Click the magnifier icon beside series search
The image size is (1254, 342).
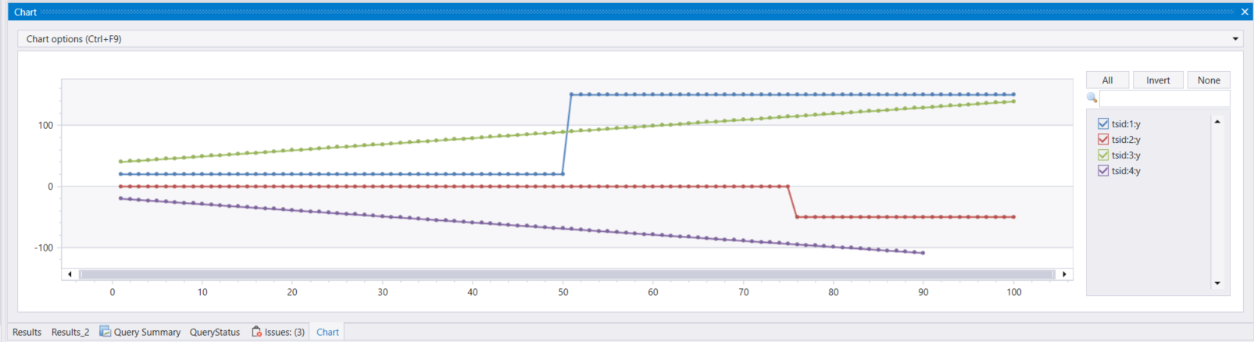[x=1091, y=98]
